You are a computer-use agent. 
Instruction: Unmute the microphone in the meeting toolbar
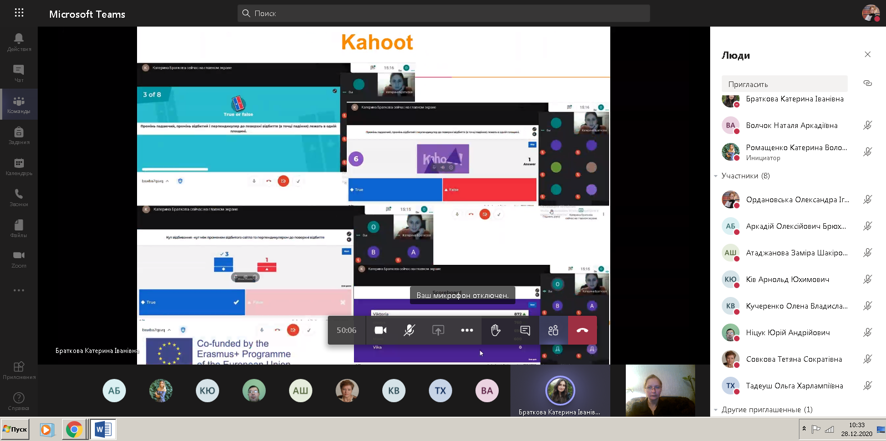[x=409, y=330]
